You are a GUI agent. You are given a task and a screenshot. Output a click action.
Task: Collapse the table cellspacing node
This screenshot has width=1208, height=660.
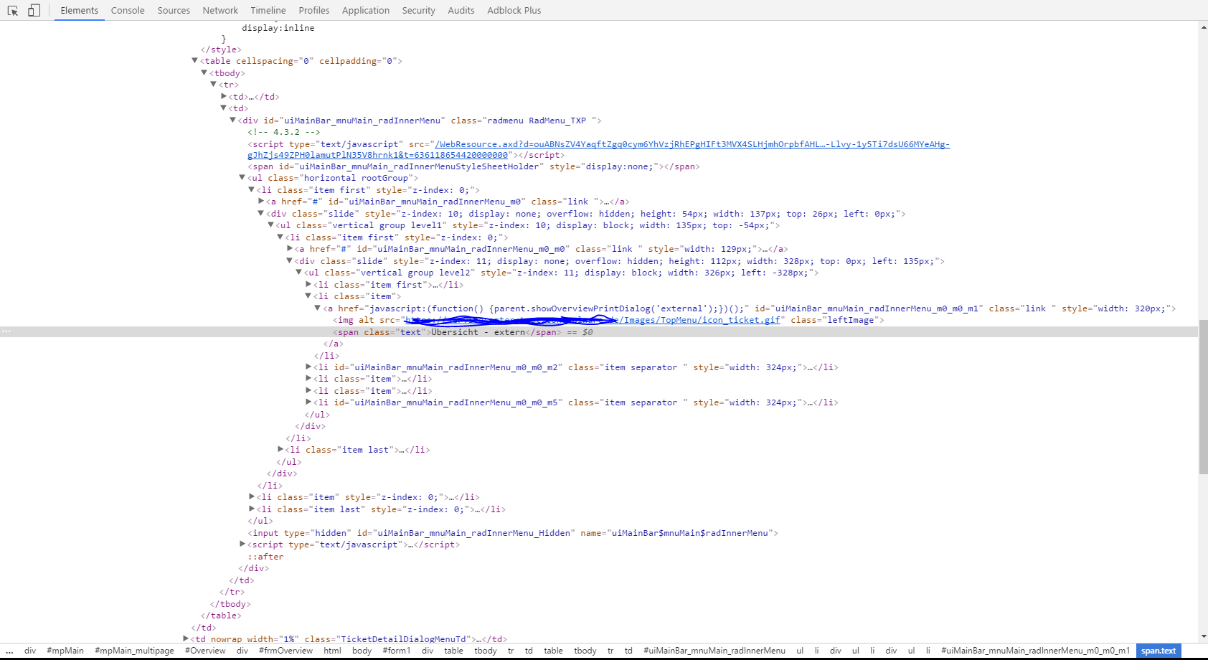point(194,61)
